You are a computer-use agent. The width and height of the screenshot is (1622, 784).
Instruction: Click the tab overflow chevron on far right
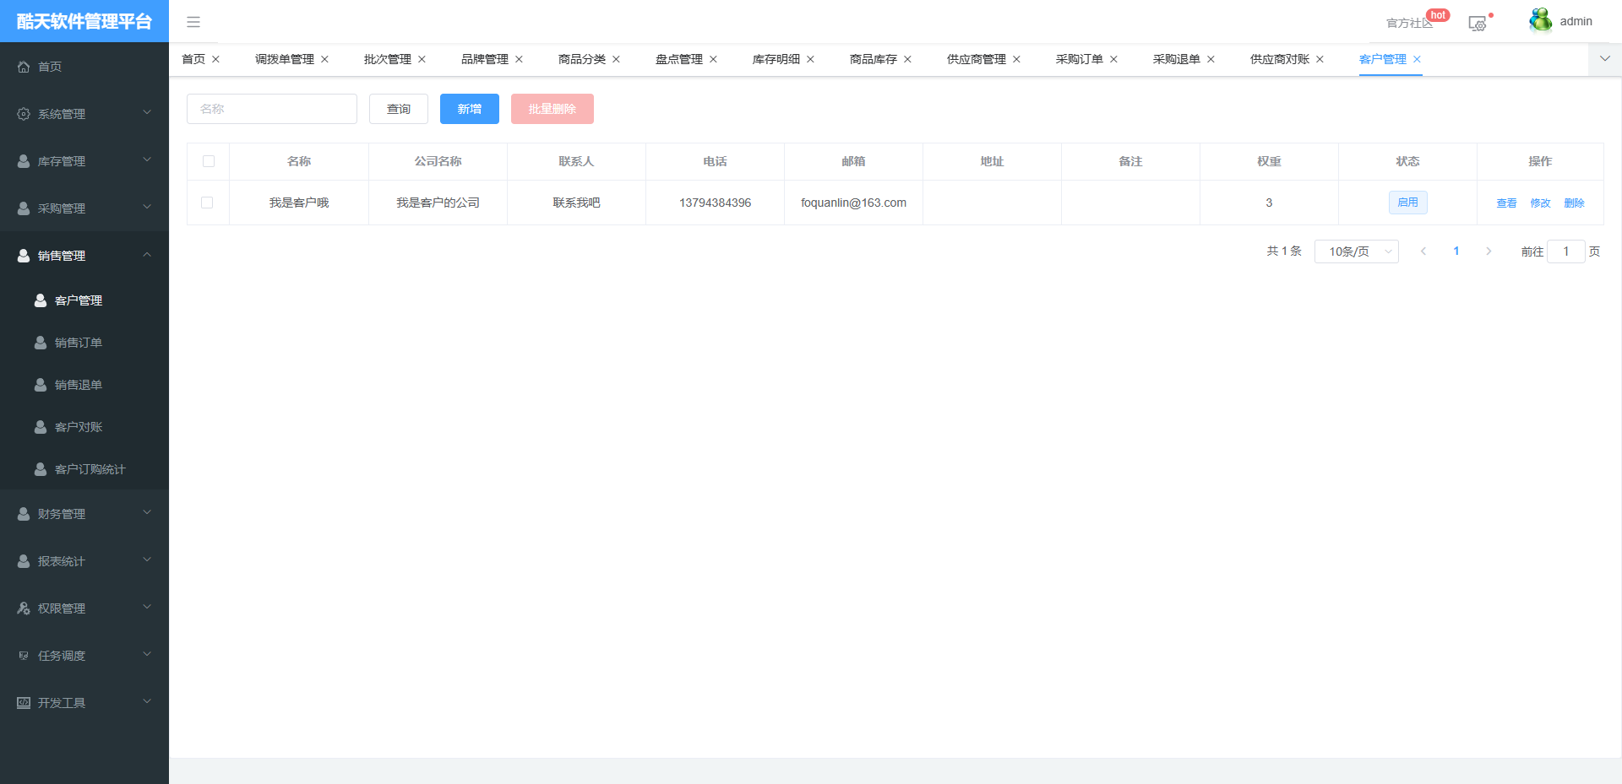1604,59
